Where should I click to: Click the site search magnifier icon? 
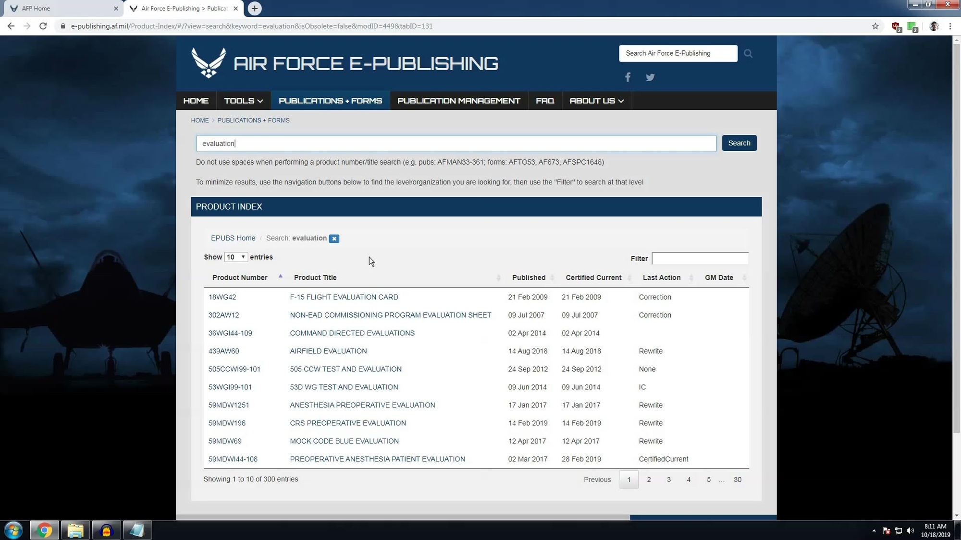click(748, 53)
